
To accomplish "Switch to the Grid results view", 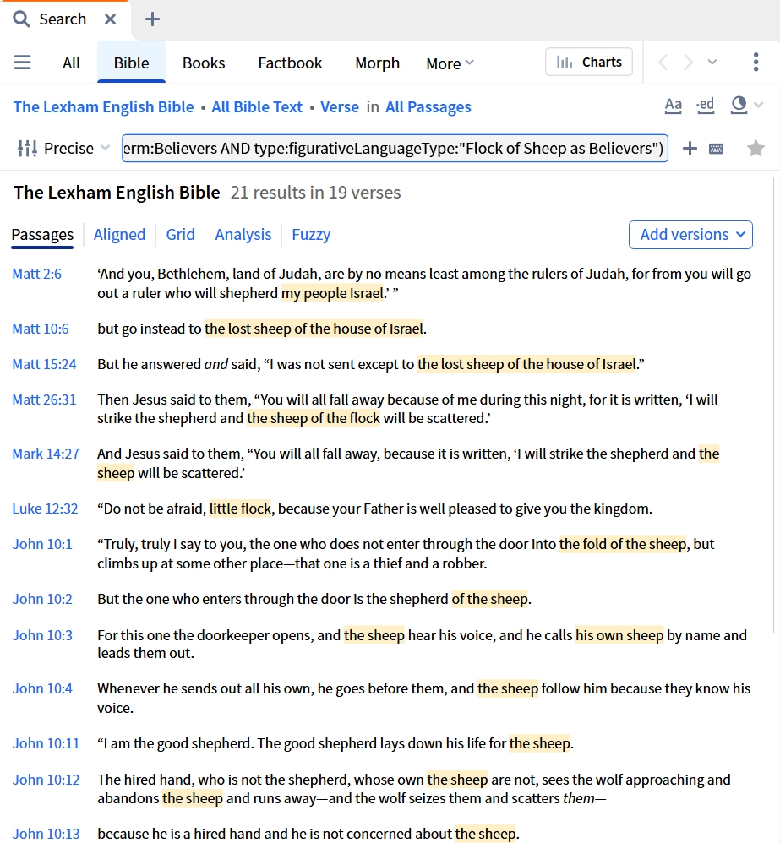I will pyautogui.click(x=180, y=235).
